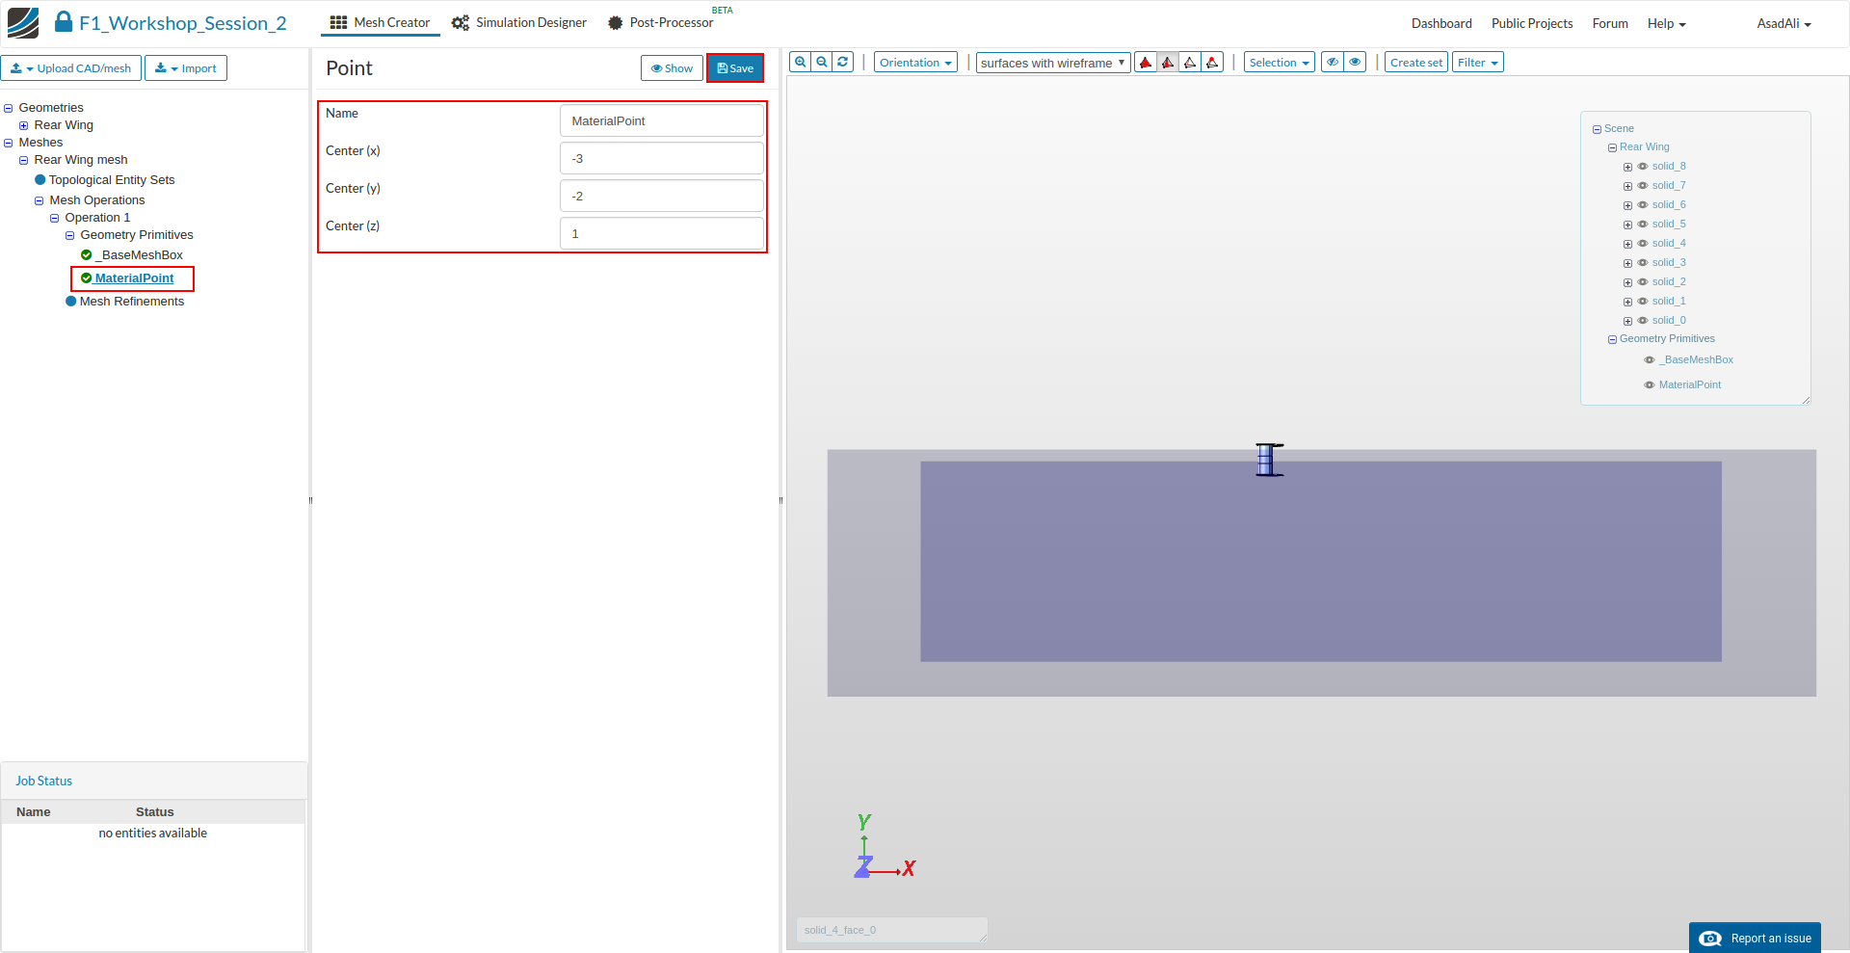Toggle visibility of solid_4

[1643, 244]
